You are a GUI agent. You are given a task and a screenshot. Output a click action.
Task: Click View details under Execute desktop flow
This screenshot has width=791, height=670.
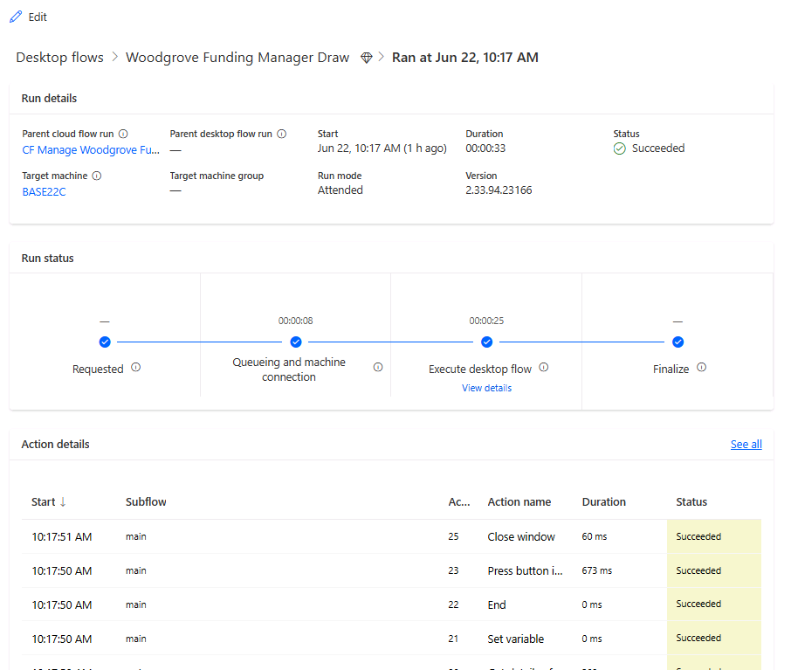coord(486,388)
